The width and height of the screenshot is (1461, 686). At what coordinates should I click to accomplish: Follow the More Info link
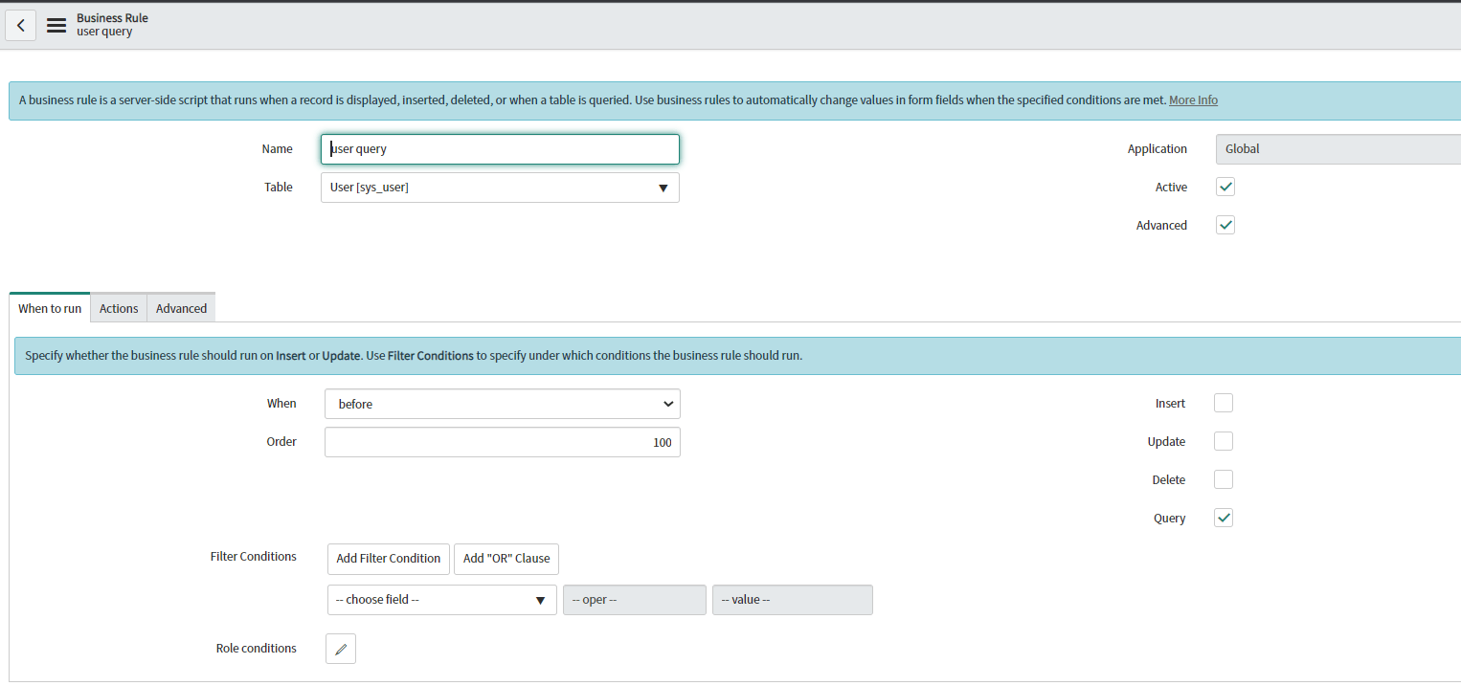[x=1193, y=100]
